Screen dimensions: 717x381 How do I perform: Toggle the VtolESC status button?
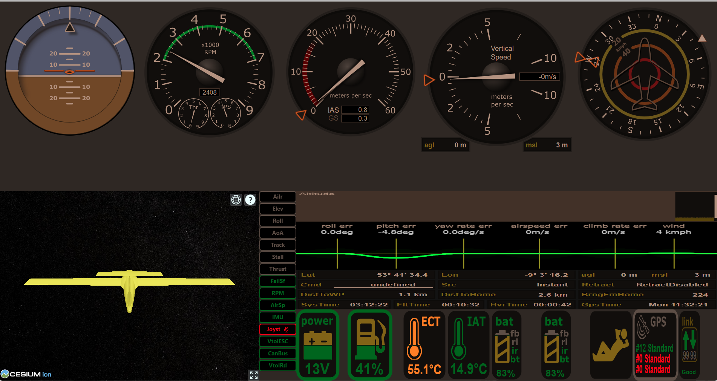pos(277,341)
